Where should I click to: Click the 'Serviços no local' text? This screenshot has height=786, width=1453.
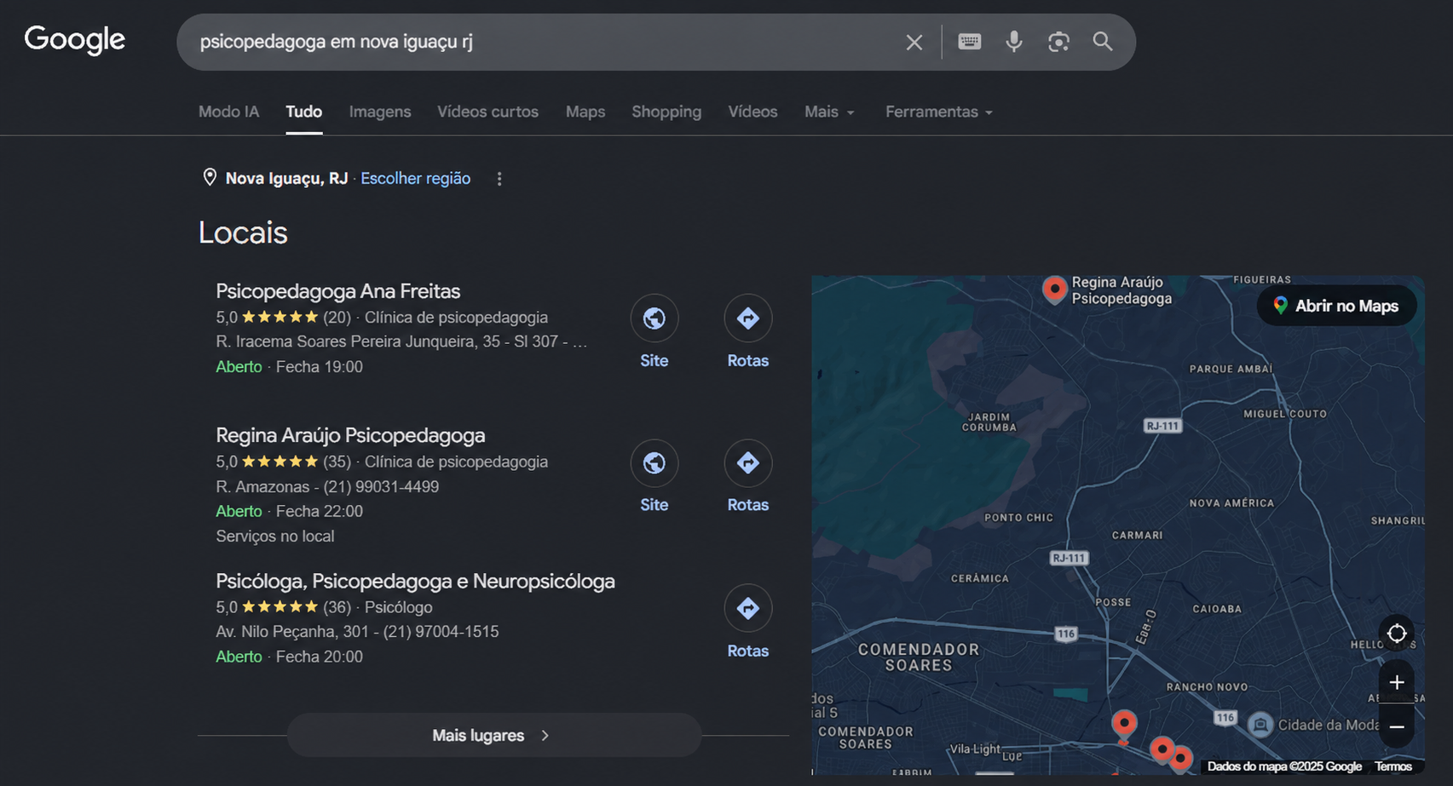(x=274, y=536)
